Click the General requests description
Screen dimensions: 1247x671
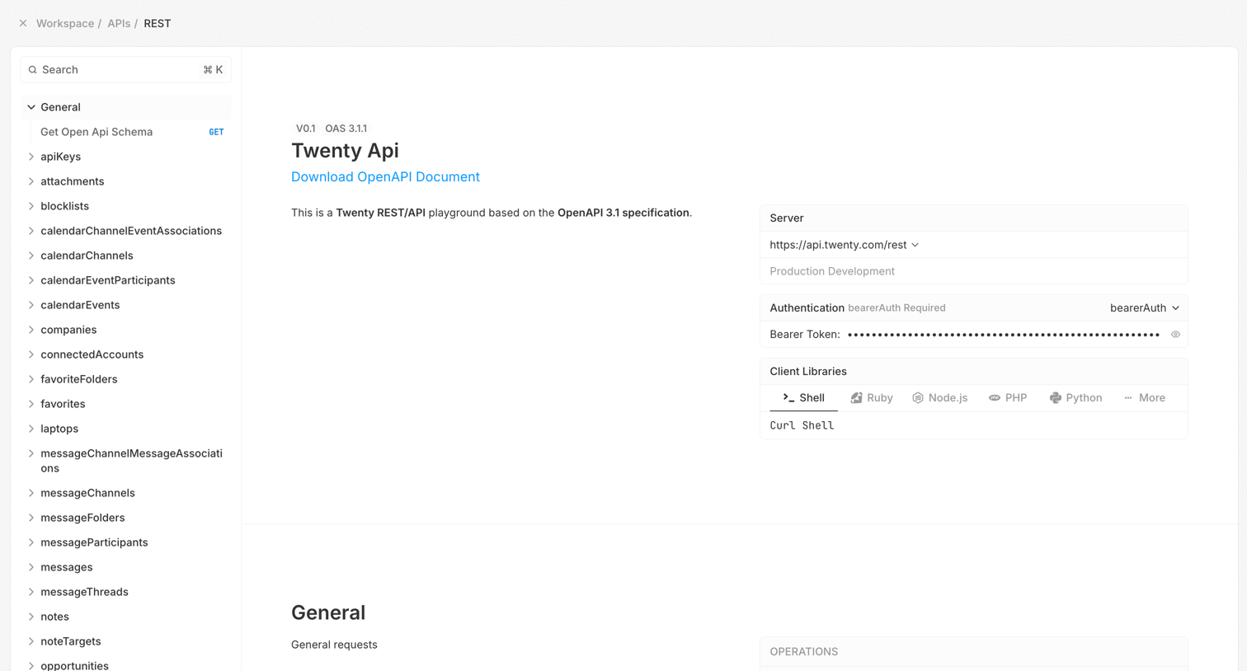click(x=334, y=645)
